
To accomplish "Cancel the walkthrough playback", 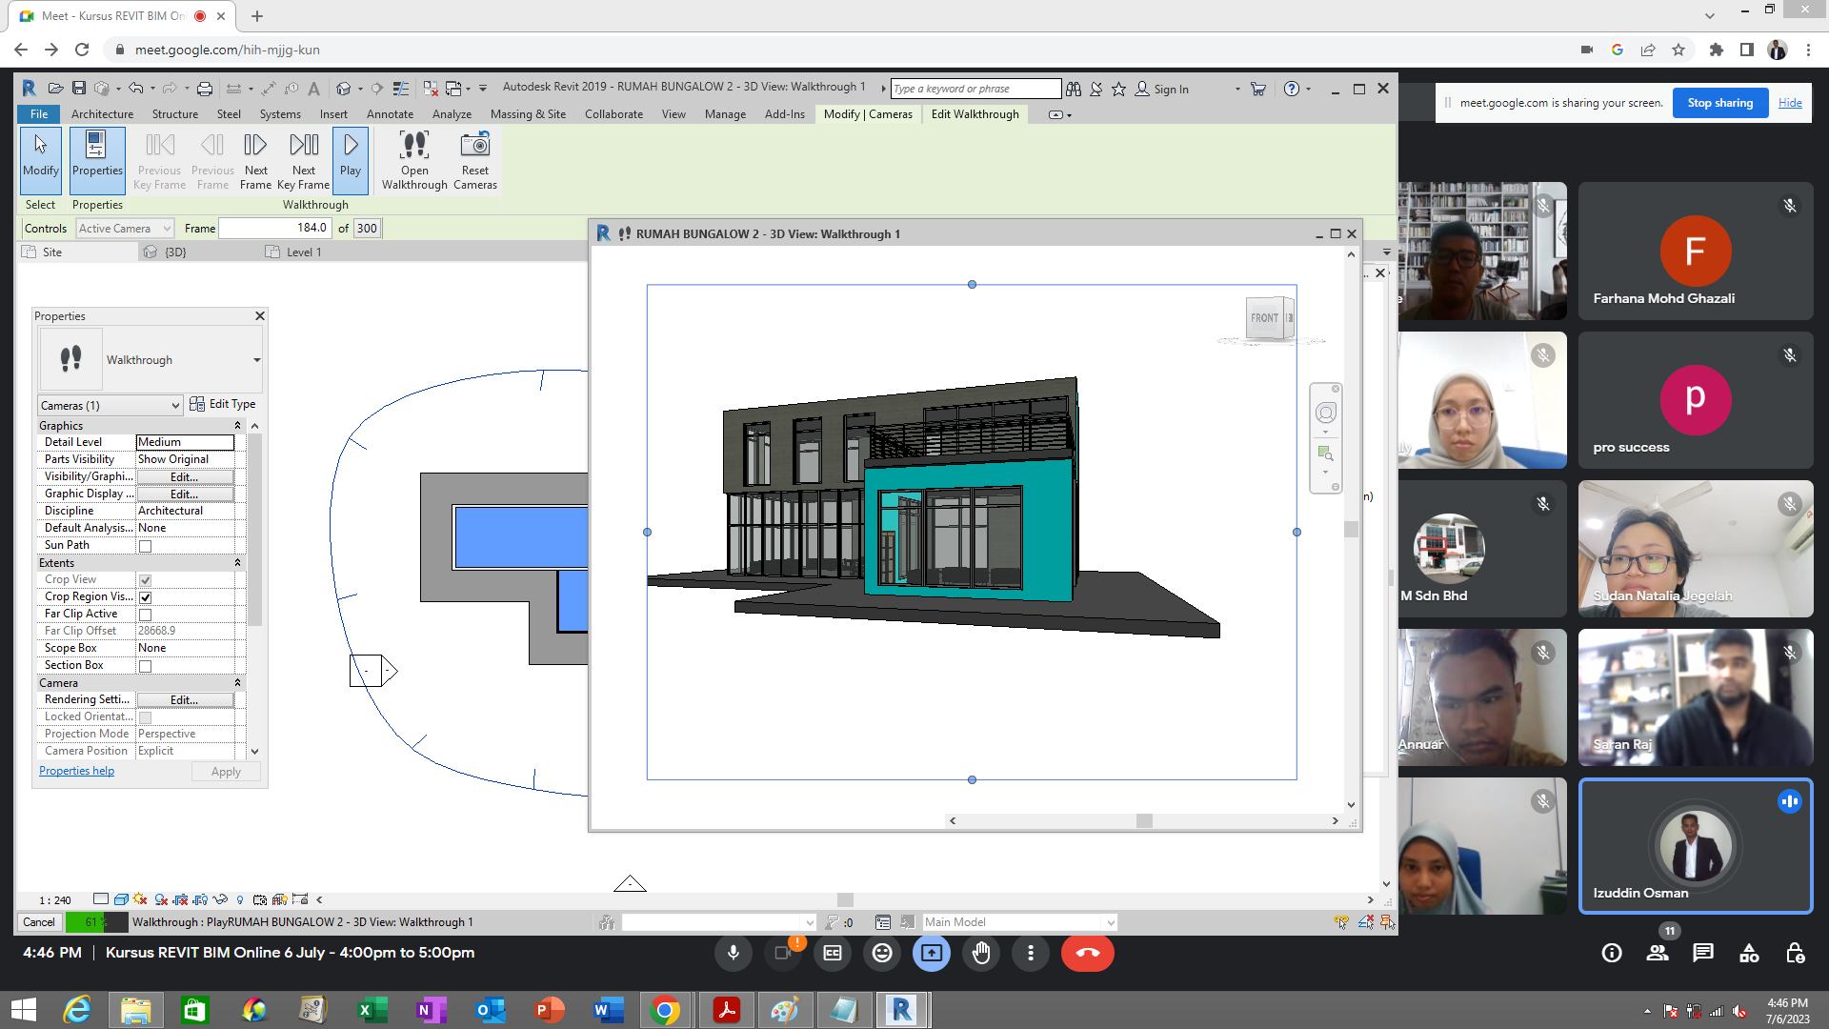I will (38, 922).
